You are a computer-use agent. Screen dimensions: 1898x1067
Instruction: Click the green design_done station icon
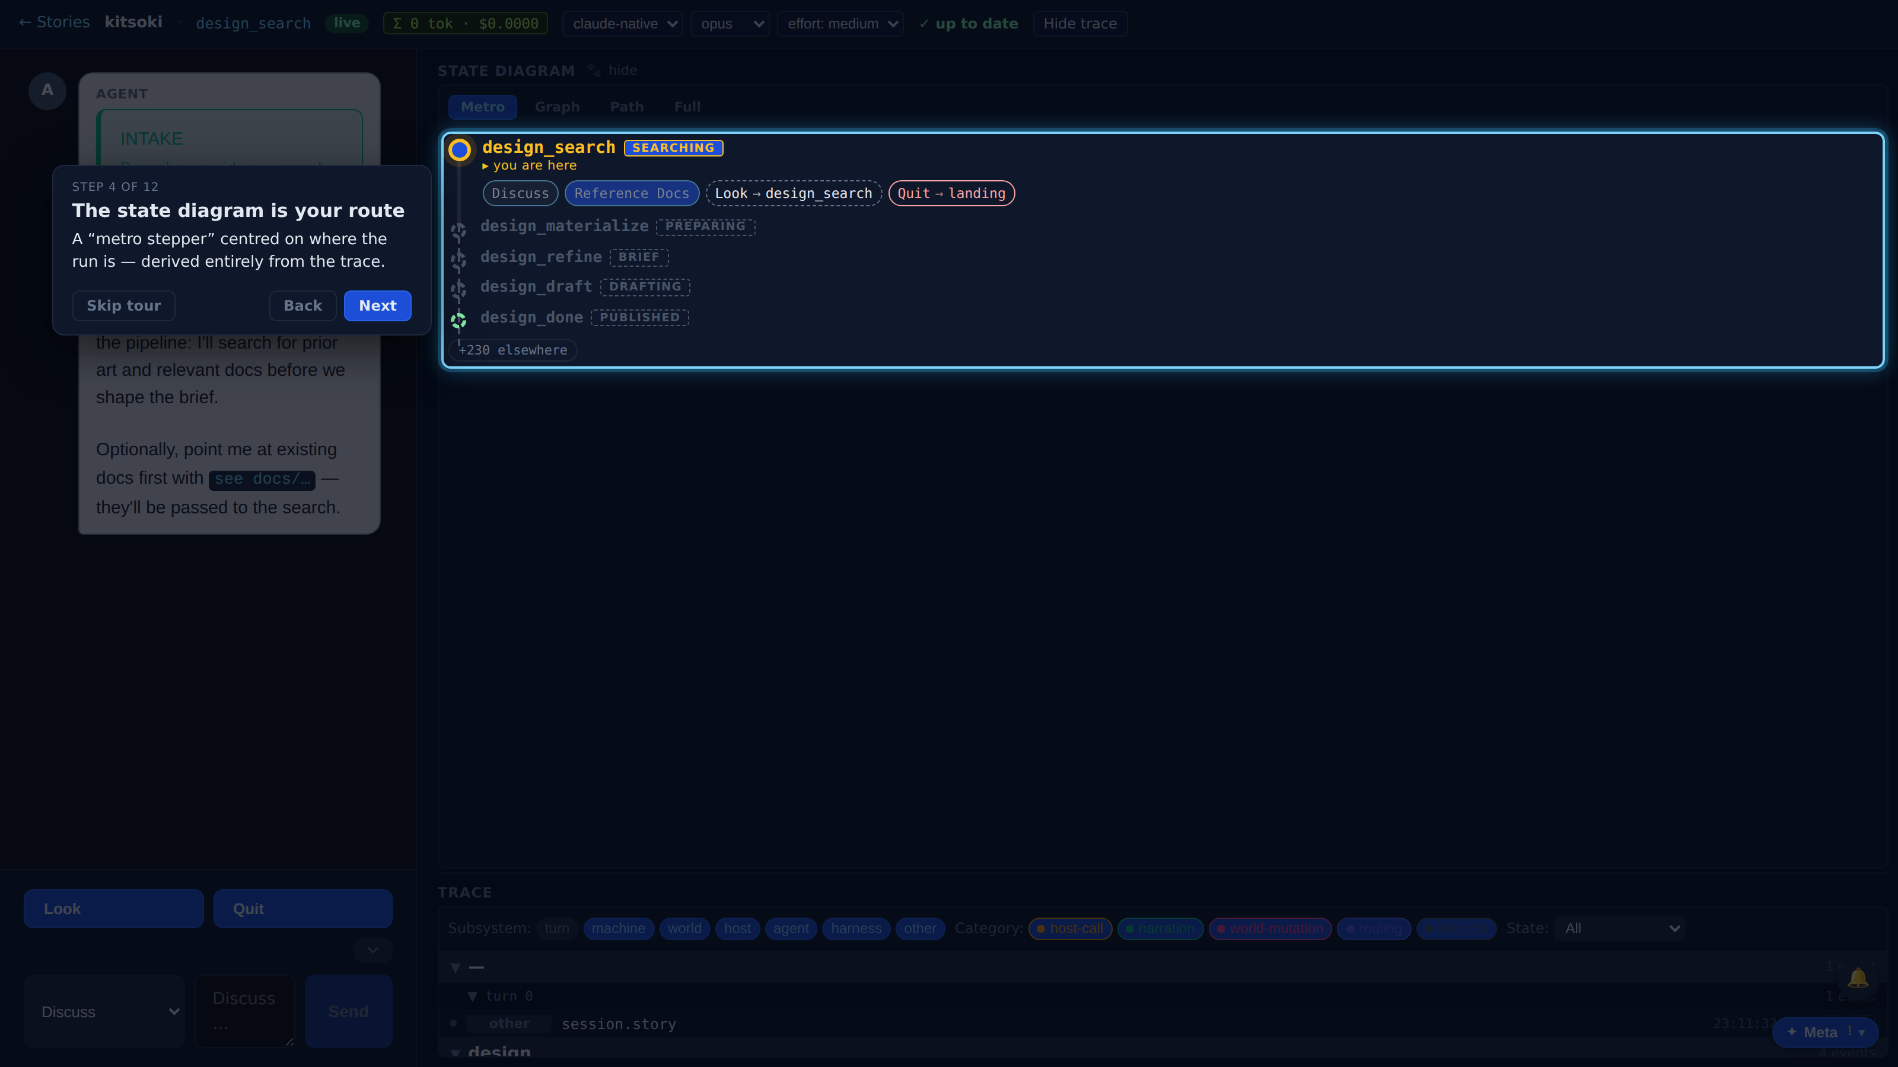[458, 320]
